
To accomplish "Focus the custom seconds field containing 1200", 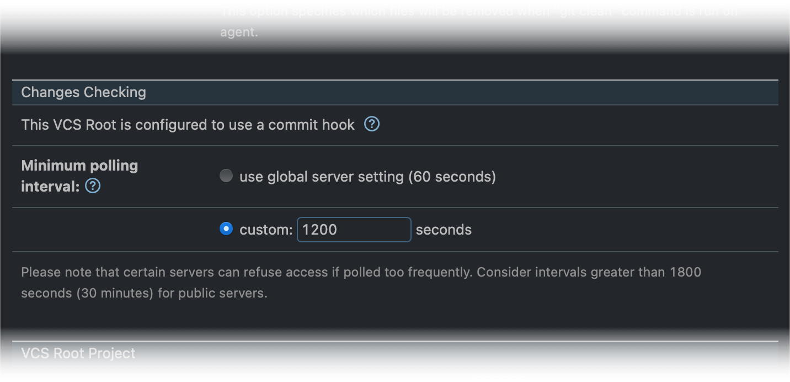I will [354, 230].
